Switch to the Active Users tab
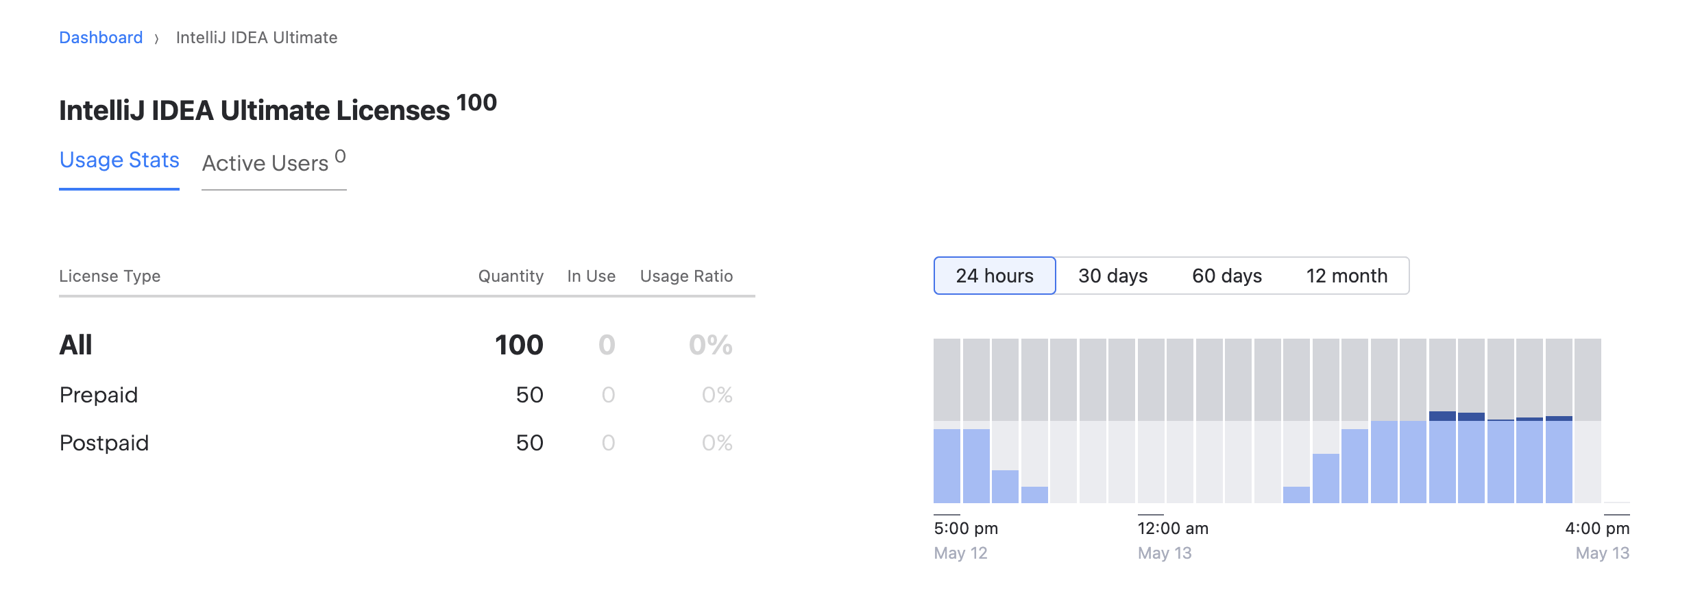This screenshot has width=1689, height=606. point(267,163)
